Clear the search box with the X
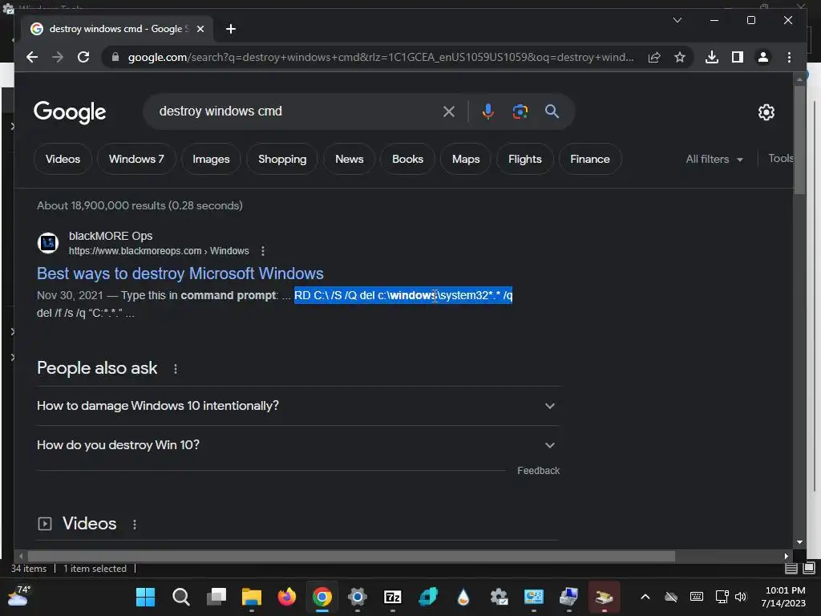The image size is (821, 616). (449, 111)
